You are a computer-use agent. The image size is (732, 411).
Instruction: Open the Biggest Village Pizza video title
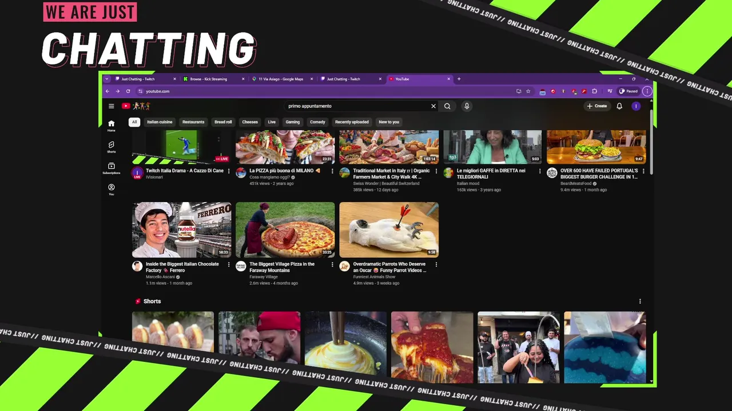282,267
